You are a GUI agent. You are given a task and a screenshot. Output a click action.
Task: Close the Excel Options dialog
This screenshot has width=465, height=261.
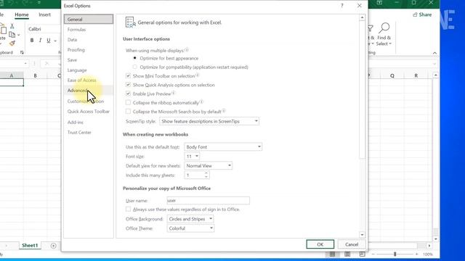tap(360, 6)
